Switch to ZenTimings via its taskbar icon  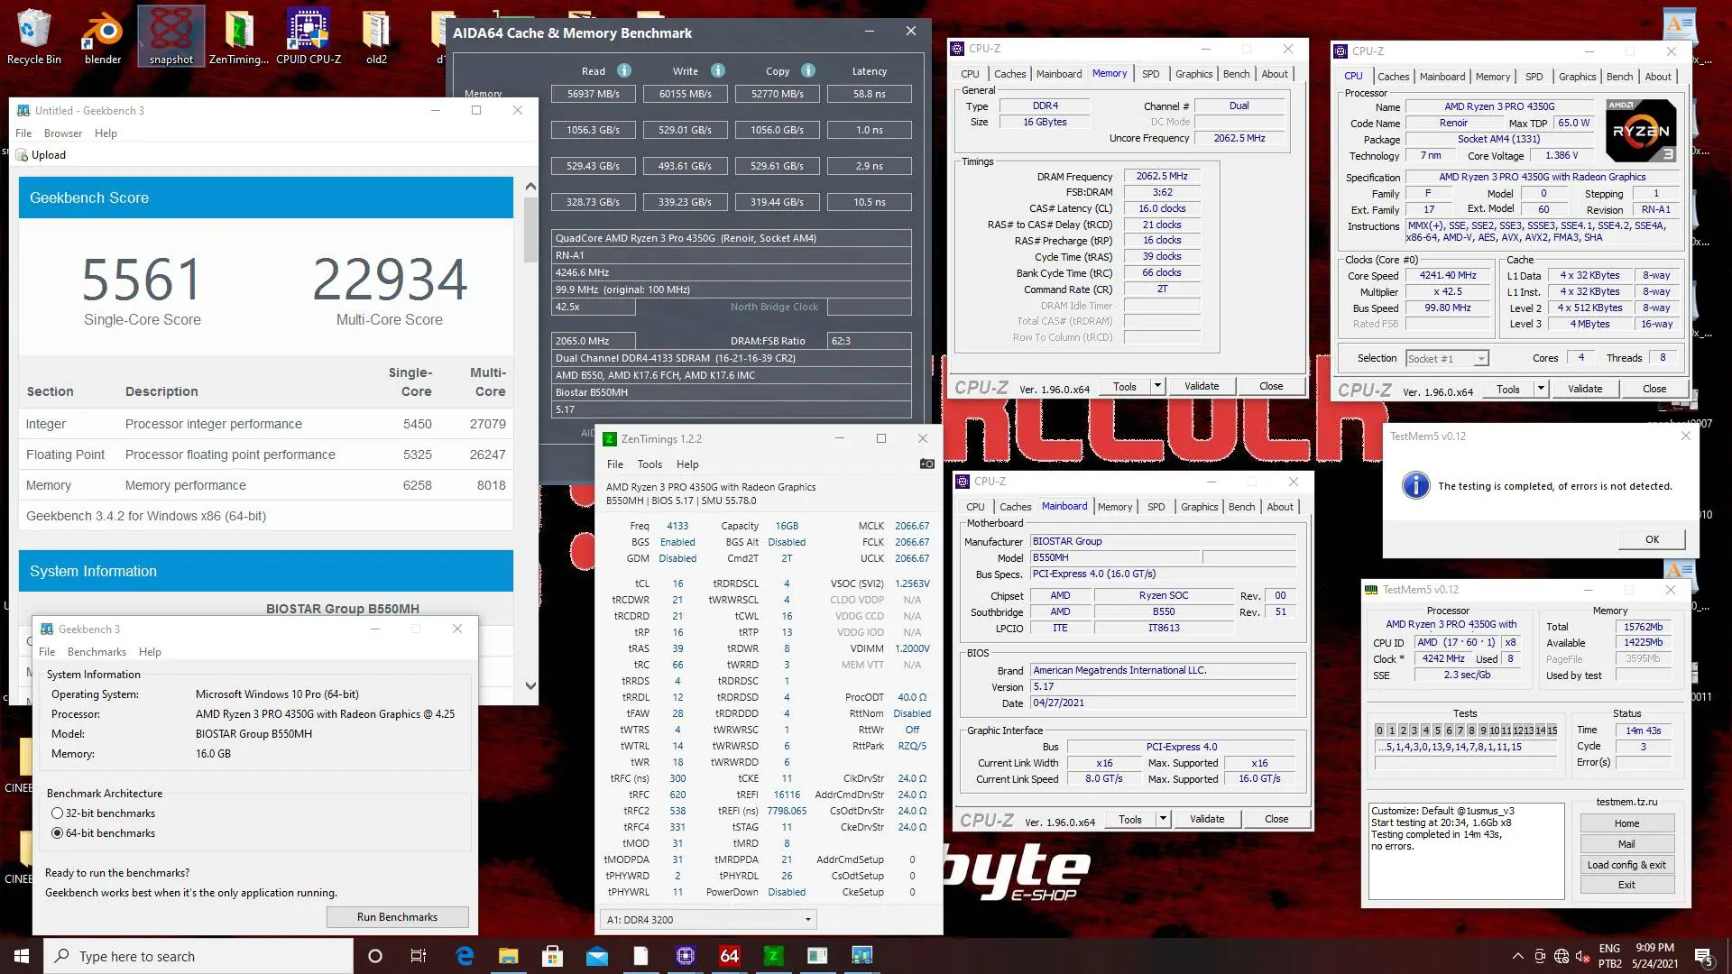click(x=774, y=956)
